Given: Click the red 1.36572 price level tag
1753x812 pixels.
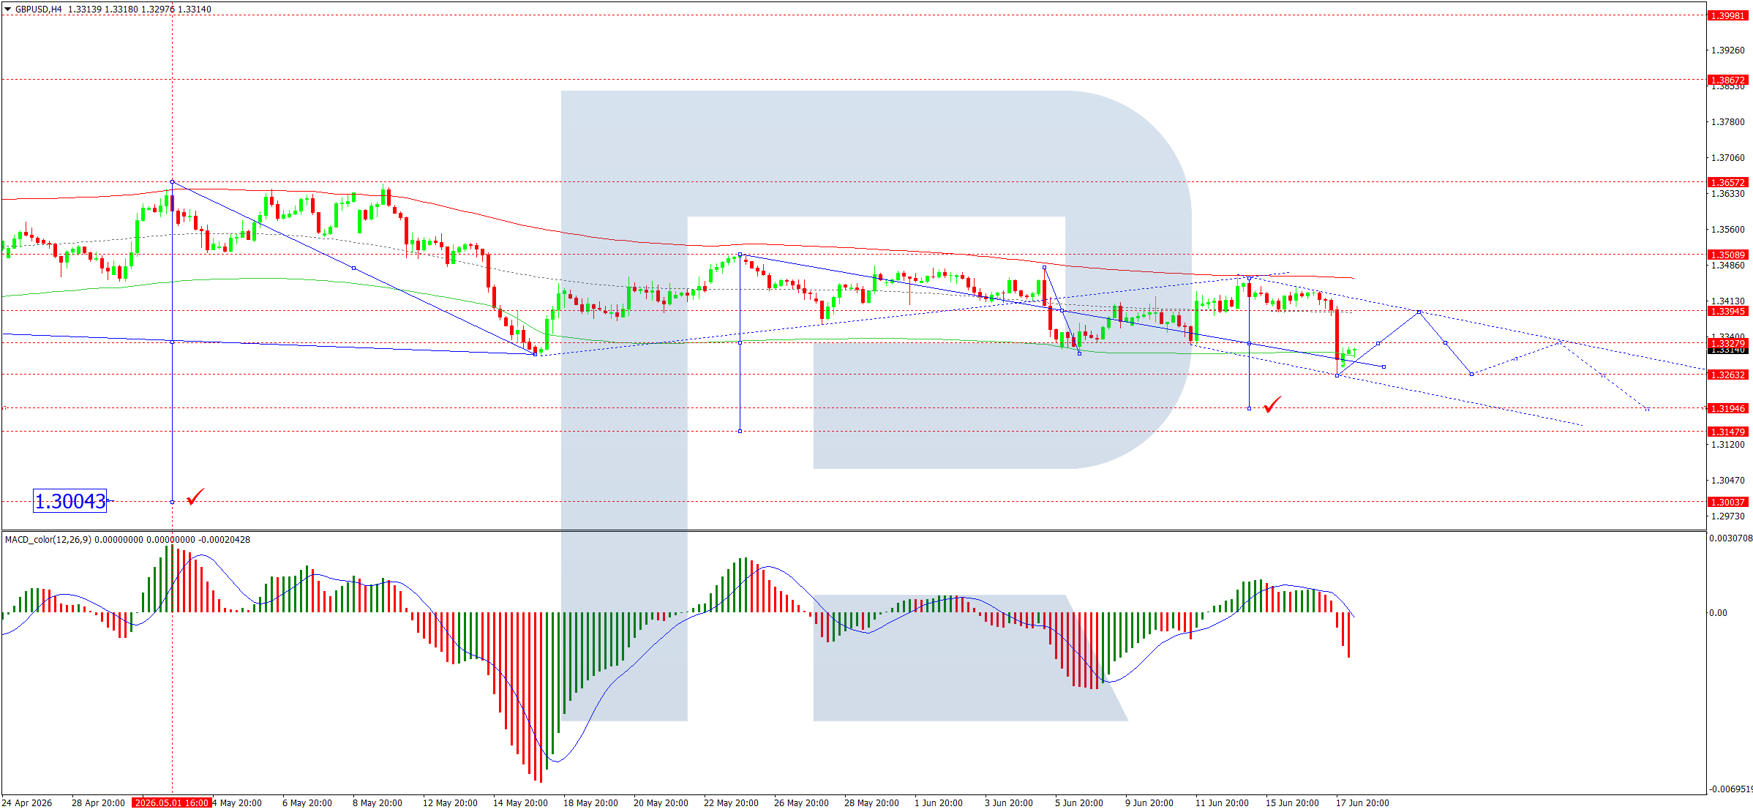Looking at the screenshot, I should click(x=1727, y=182).
